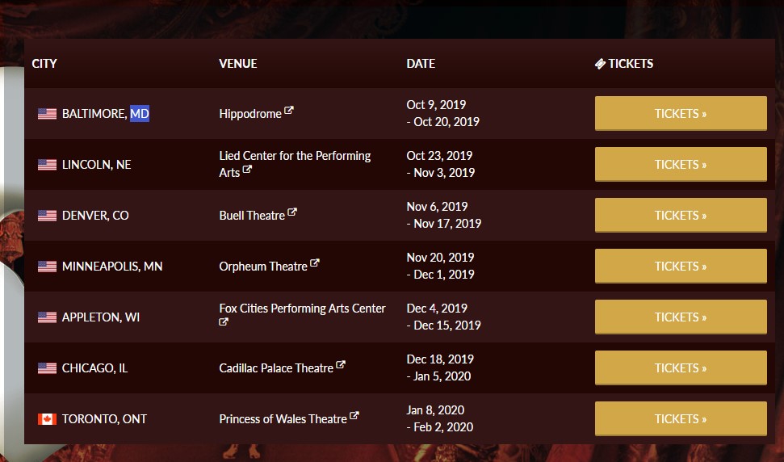Image resolution: width=784 pixels, height=462 pixels.
Task: Click the Canadian flag icon for Toronto
Action: click(x=47, y=419)
